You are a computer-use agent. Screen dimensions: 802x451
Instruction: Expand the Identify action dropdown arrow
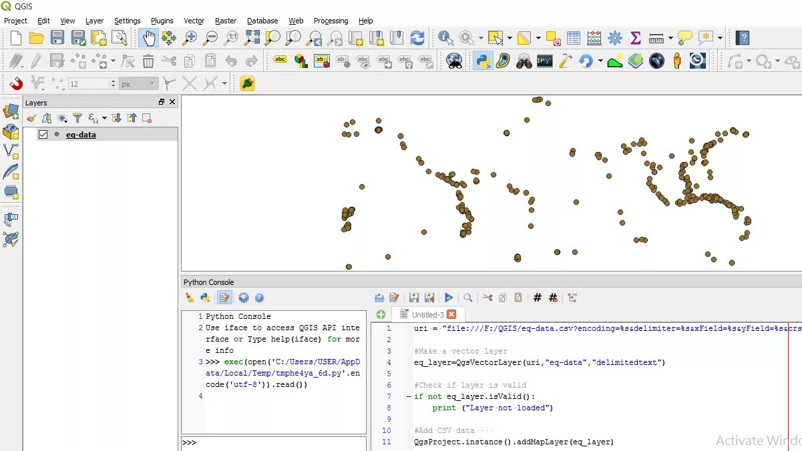point(481,38)
